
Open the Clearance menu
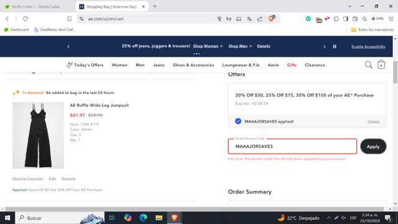(315, 65)
